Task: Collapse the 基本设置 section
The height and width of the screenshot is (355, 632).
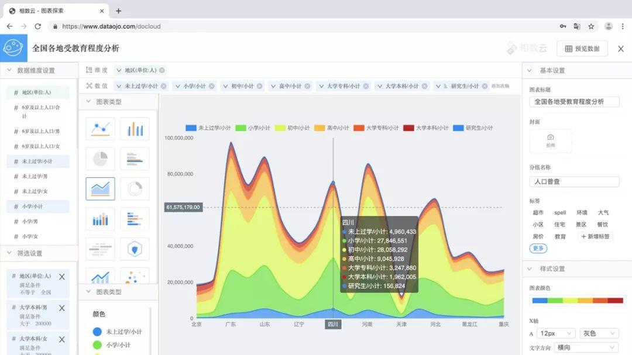Action: coord(530,71)
